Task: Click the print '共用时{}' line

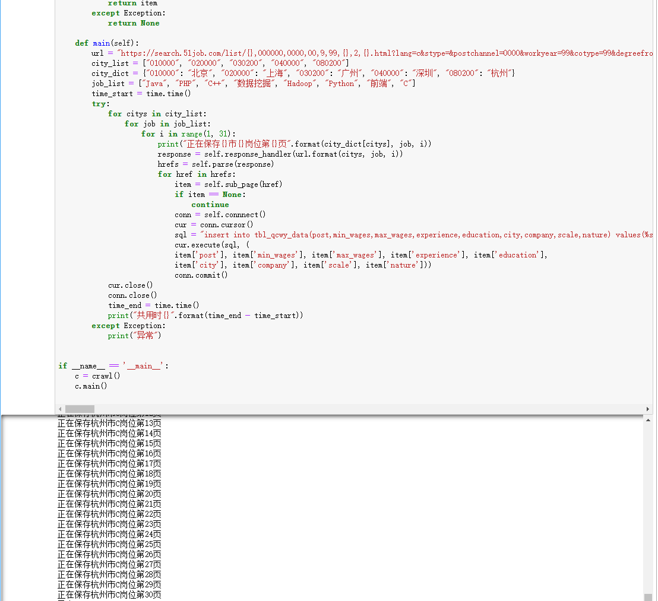Action: point(205,315)
